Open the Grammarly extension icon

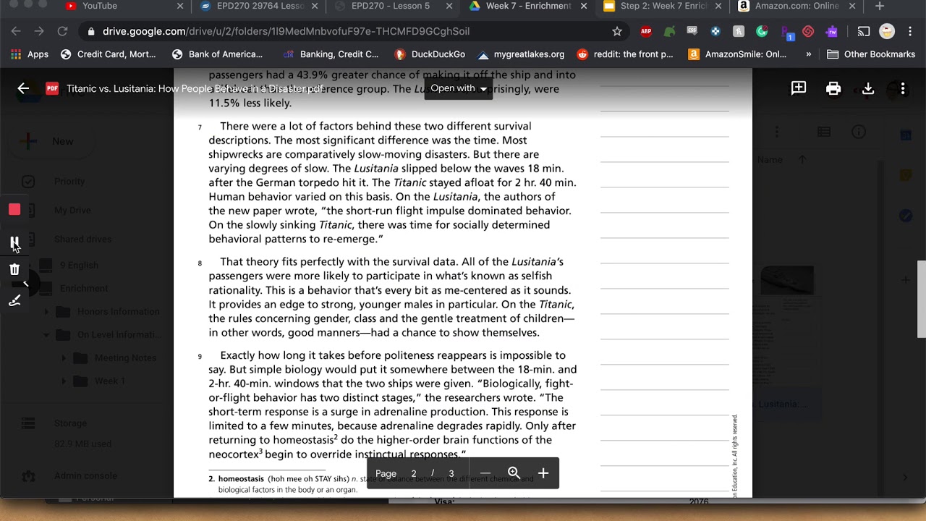coord(762,32)
